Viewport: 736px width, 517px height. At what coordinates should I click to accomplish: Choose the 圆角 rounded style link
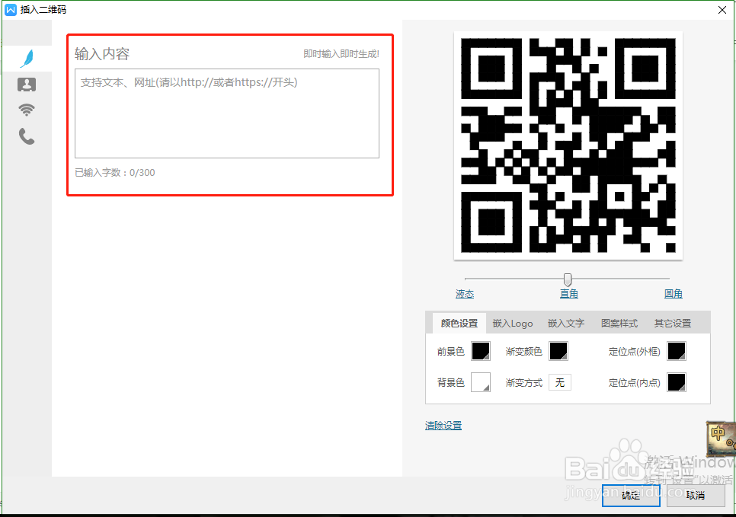point(673,294)
